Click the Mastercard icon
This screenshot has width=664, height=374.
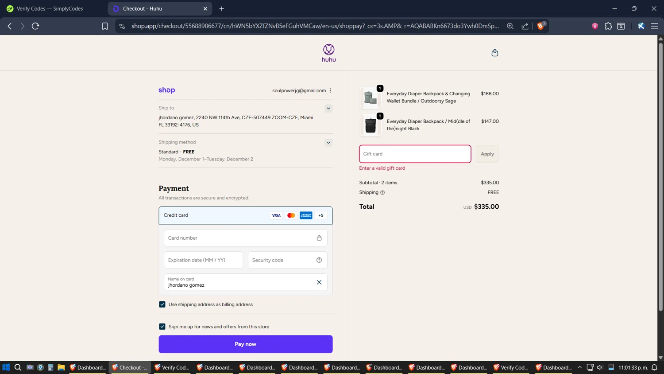coord(291,215)
